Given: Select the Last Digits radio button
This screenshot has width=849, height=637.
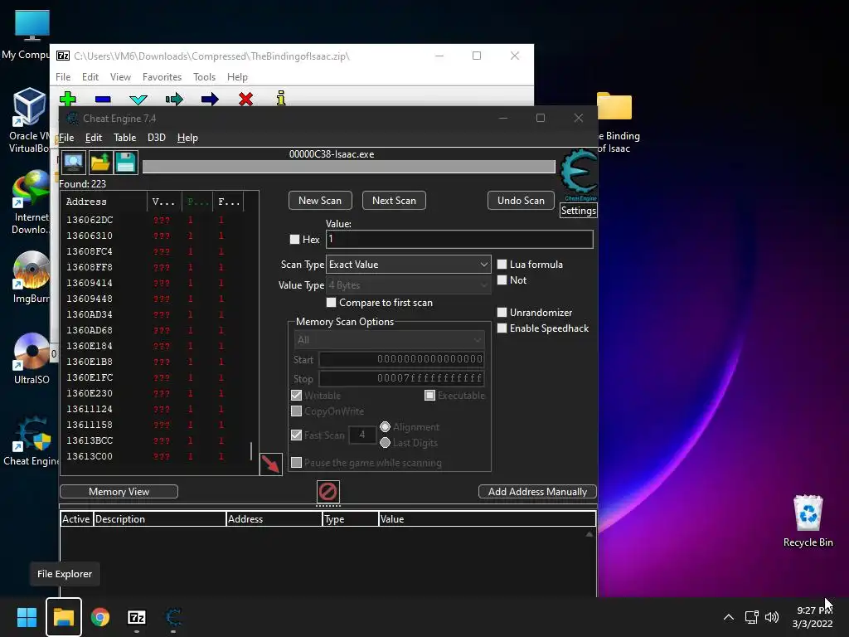Looking at the screenshot, I should click(385, 443).
